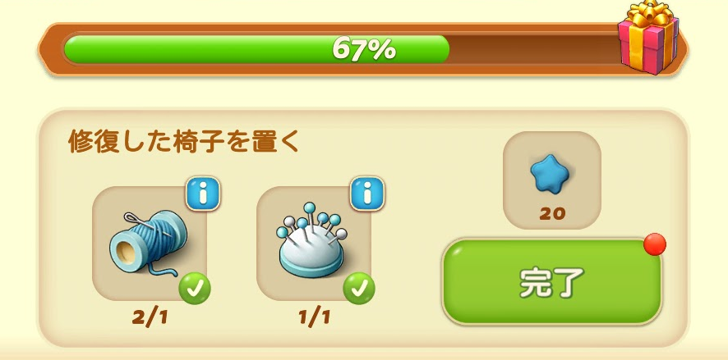Select the pincushion item tile

pyautogui.click(x=314, y=244)
